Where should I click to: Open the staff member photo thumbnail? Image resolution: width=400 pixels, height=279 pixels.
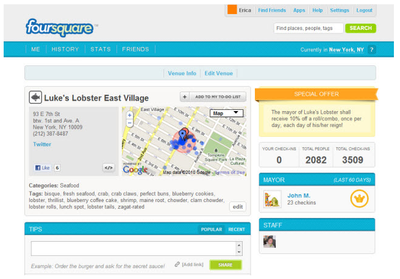click(270, 242)
